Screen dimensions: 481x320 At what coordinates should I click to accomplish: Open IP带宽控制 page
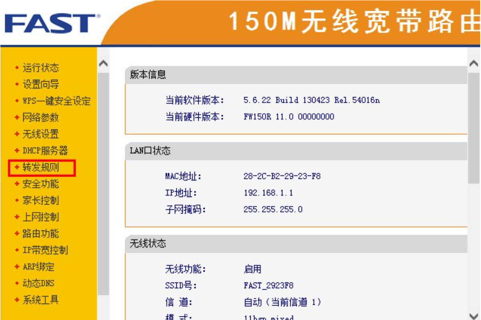click(45, 250)
